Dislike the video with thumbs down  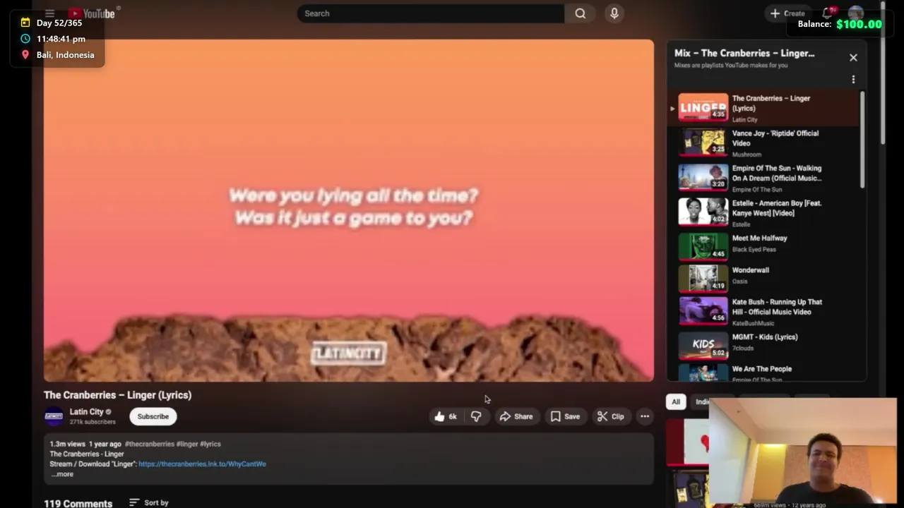(x=476, y=416)
